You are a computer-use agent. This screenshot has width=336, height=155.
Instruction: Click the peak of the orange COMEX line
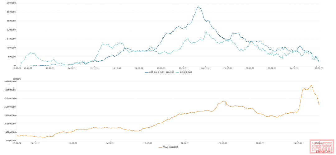(311, 85)
